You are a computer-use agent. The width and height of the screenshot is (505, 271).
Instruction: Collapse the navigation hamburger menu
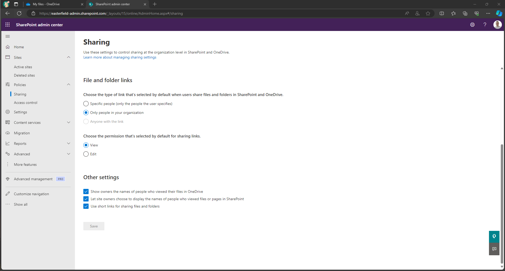pyautogui.click(x=8, y=36)
